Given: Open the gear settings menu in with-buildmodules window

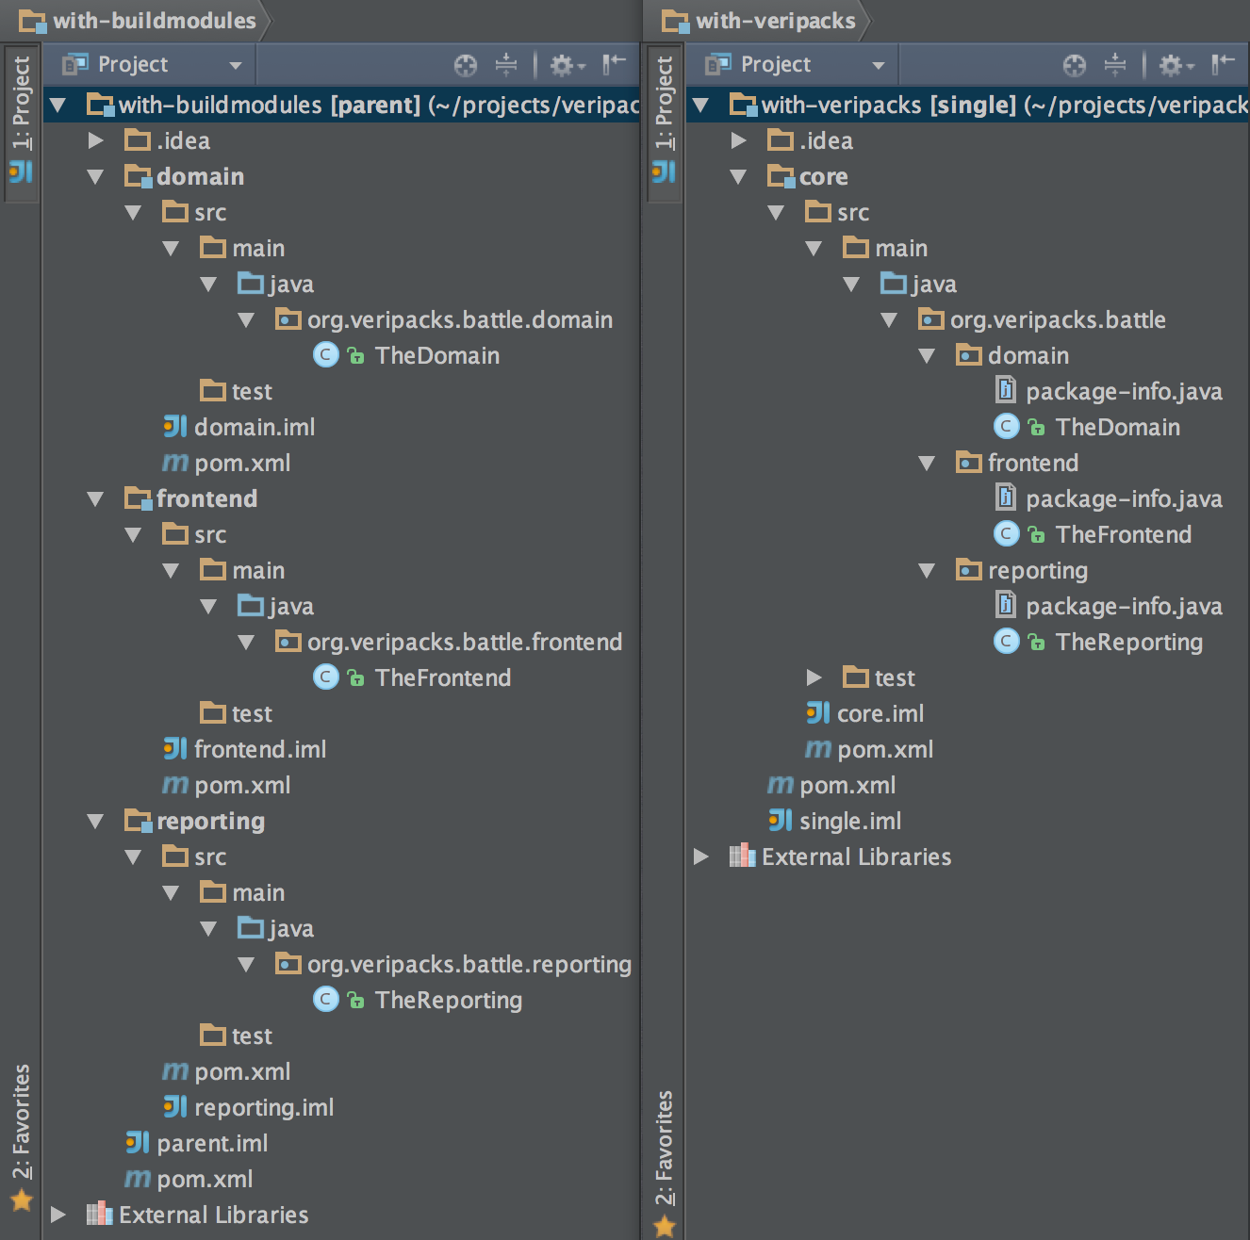Looking at the screenshot, I should [x=567, y=64].
